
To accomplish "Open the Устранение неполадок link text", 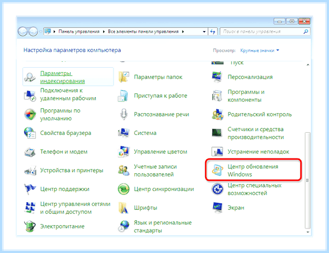I will [x=258, y=151].
